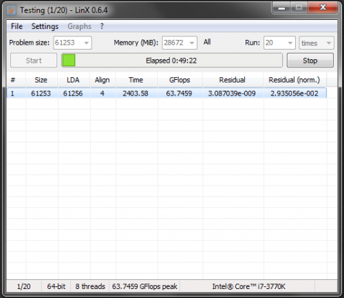Click the LinX app icon in title bar
Viewport: 344px width, 298px height.
11,10
